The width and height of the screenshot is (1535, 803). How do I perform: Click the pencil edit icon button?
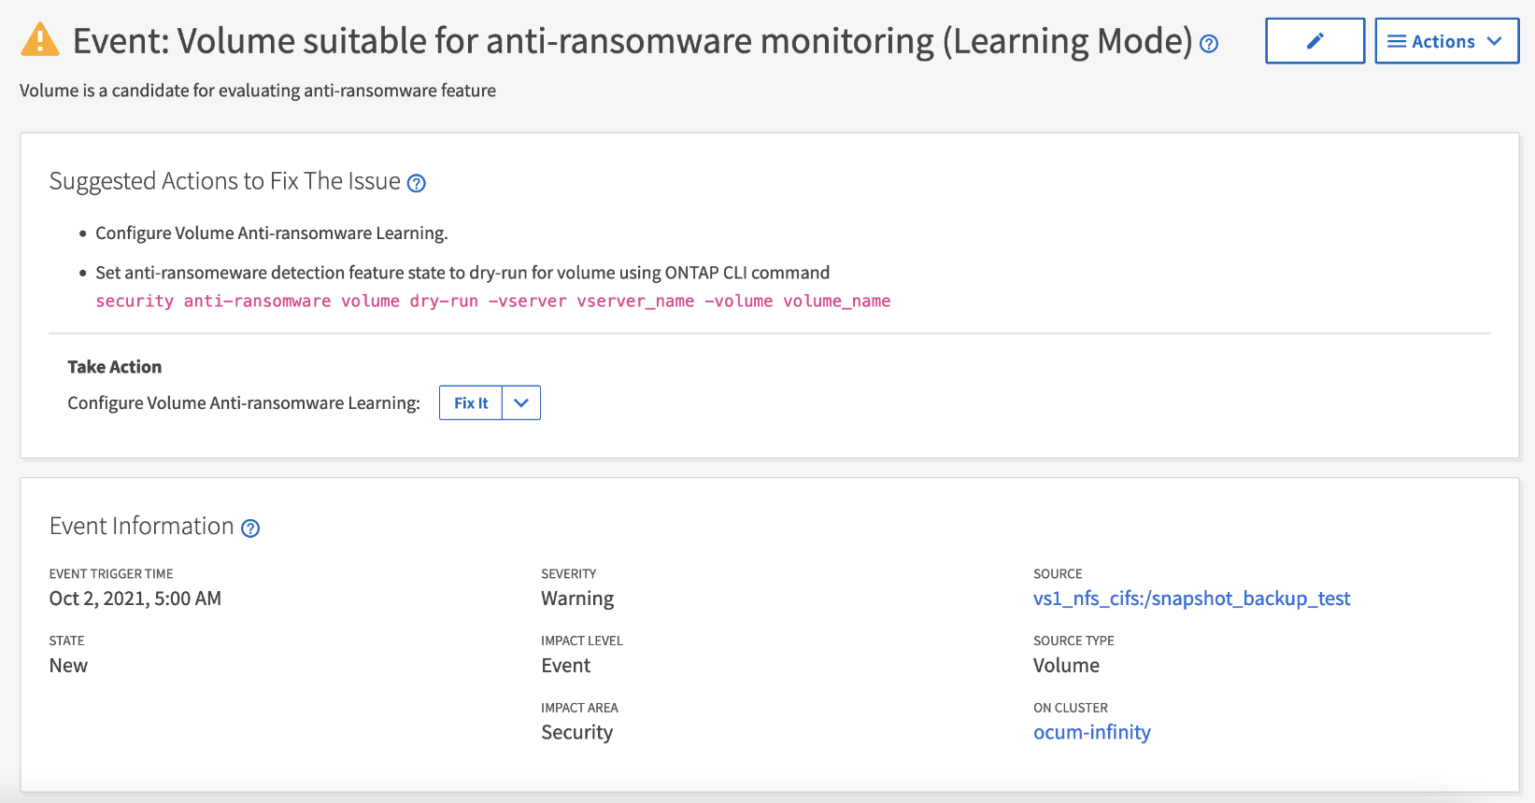1315,41
